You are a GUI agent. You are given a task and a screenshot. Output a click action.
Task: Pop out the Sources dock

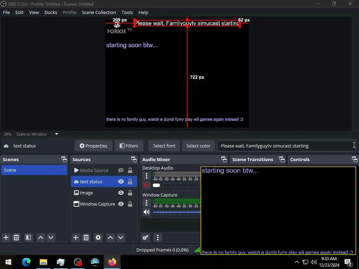click(x=134, y=159)
